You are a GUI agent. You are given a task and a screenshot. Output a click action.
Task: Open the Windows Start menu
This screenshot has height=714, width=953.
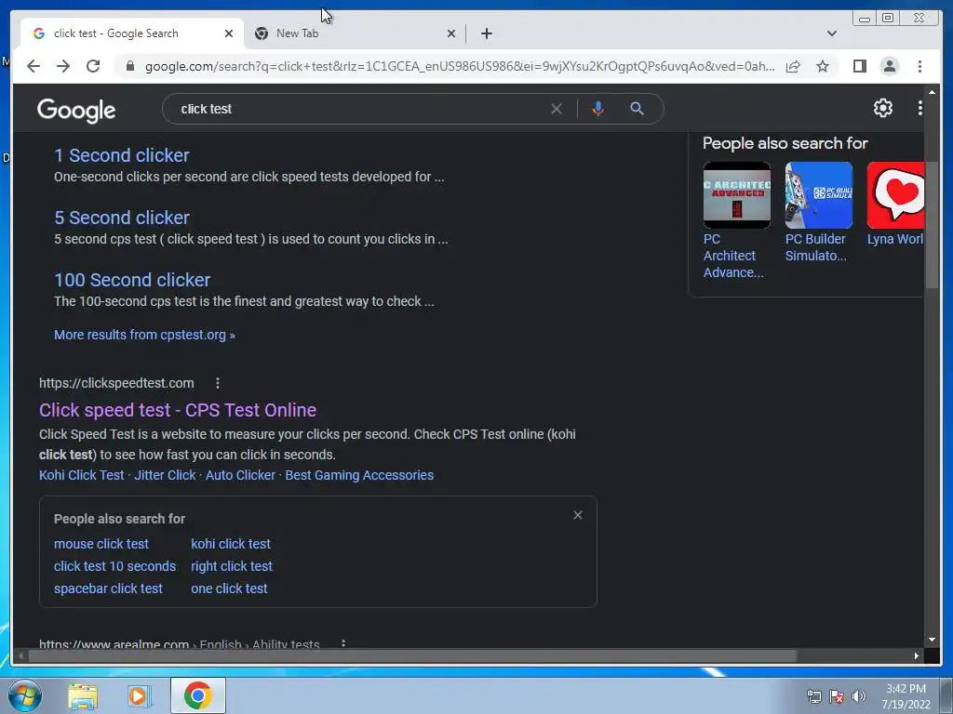tap(24, 695)
